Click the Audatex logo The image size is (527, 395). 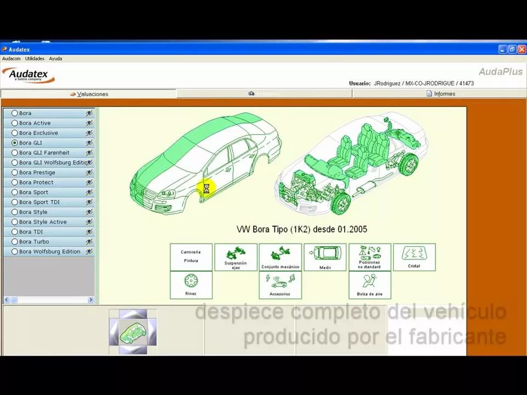click(x=29, y=75)
